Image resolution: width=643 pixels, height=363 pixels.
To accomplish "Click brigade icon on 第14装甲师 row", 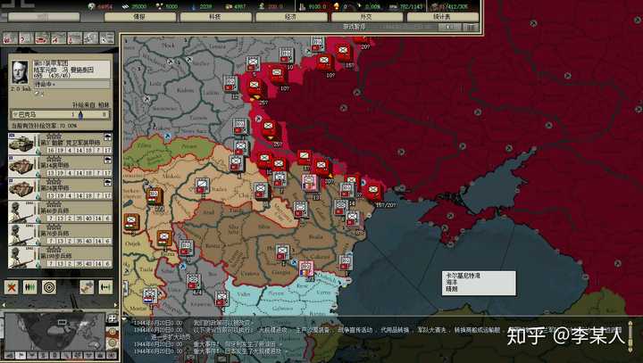I will [108, 161].
